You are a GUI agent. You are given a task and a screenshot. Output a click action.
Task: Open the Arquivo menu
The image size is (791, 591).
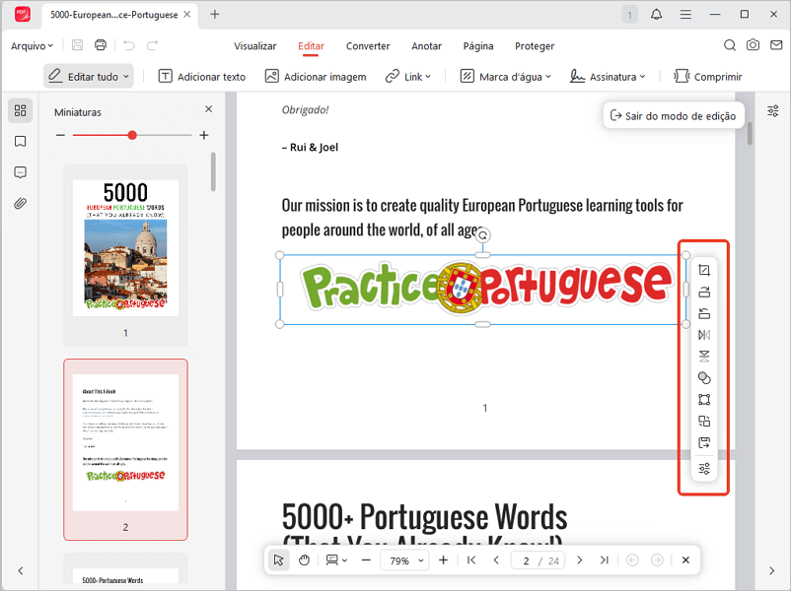32,45
